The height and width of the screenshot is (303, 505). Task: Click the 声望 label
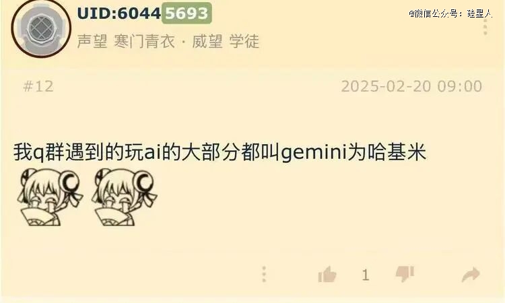[92, 41]
